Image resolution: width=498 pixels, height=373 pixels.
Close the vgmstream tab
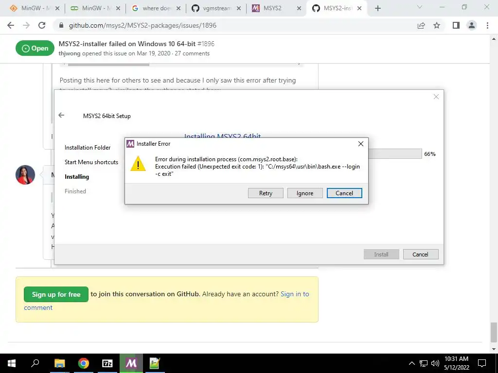[239, 9]
